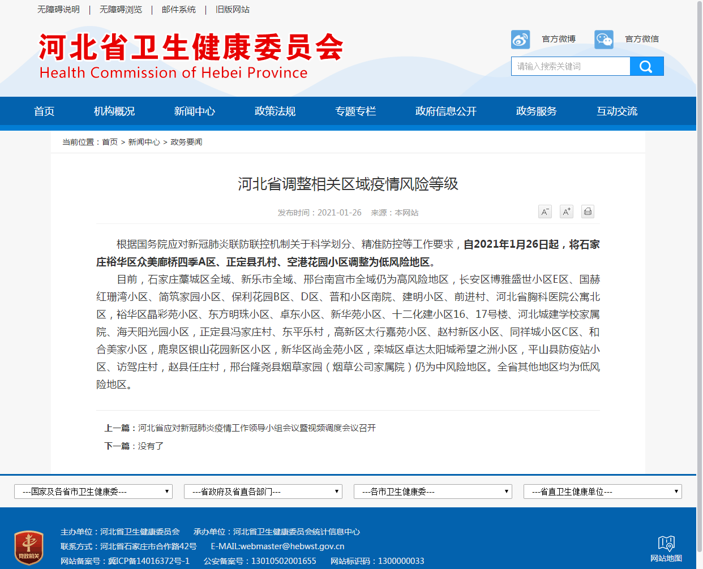Click the 党政机关 badge emblem
Screen dimensions: 703x569
tap(29, 548)
